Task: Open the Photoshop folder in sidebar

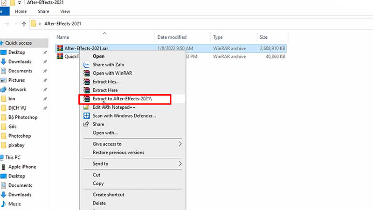Action: pyautogui.click(x=20, y=136)
